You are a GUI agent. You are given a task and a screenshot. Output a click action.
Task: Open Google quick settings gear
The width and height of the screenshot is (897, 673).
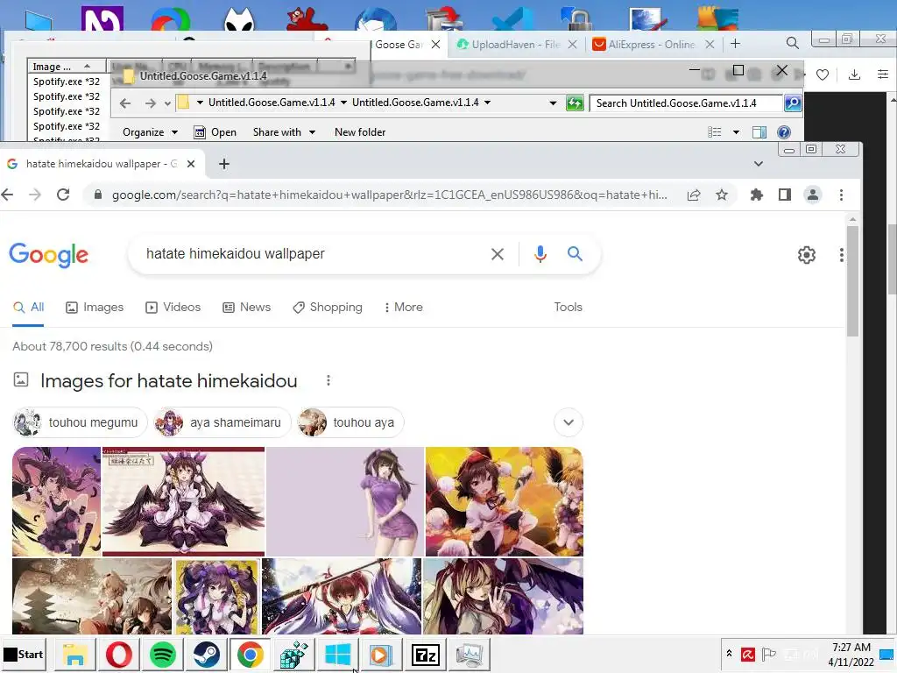(807, 255)
